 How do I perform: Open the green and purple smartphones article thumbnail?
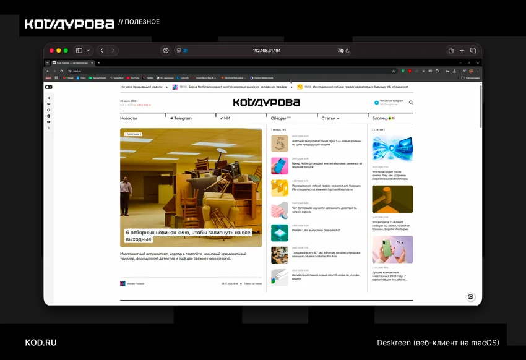coord(392,249)
